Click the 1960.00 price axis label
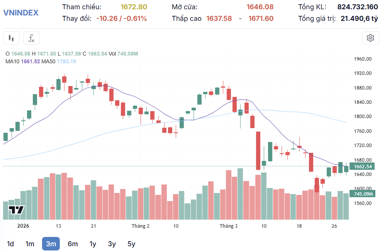The image size is (380, 252). [x=362, y=59]
